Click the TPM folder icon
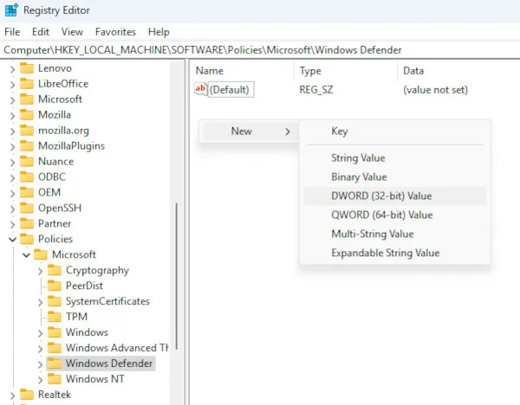The height and width of the screenshot is (405, 520). coord(55,317)
